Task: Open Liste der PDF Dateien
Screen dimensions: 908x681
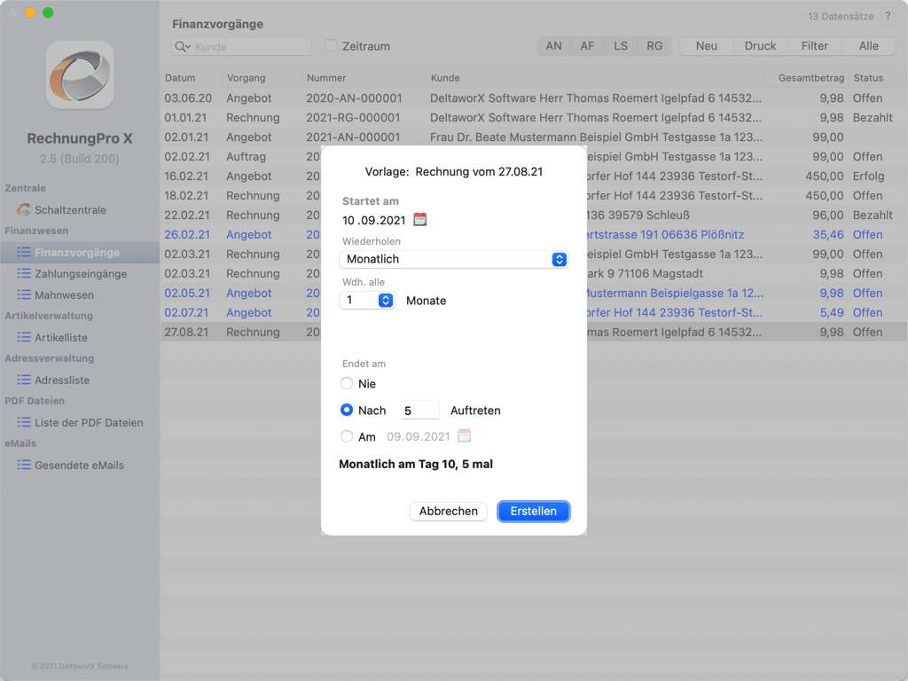Action: pyautogui.click(x=89, y=423)
